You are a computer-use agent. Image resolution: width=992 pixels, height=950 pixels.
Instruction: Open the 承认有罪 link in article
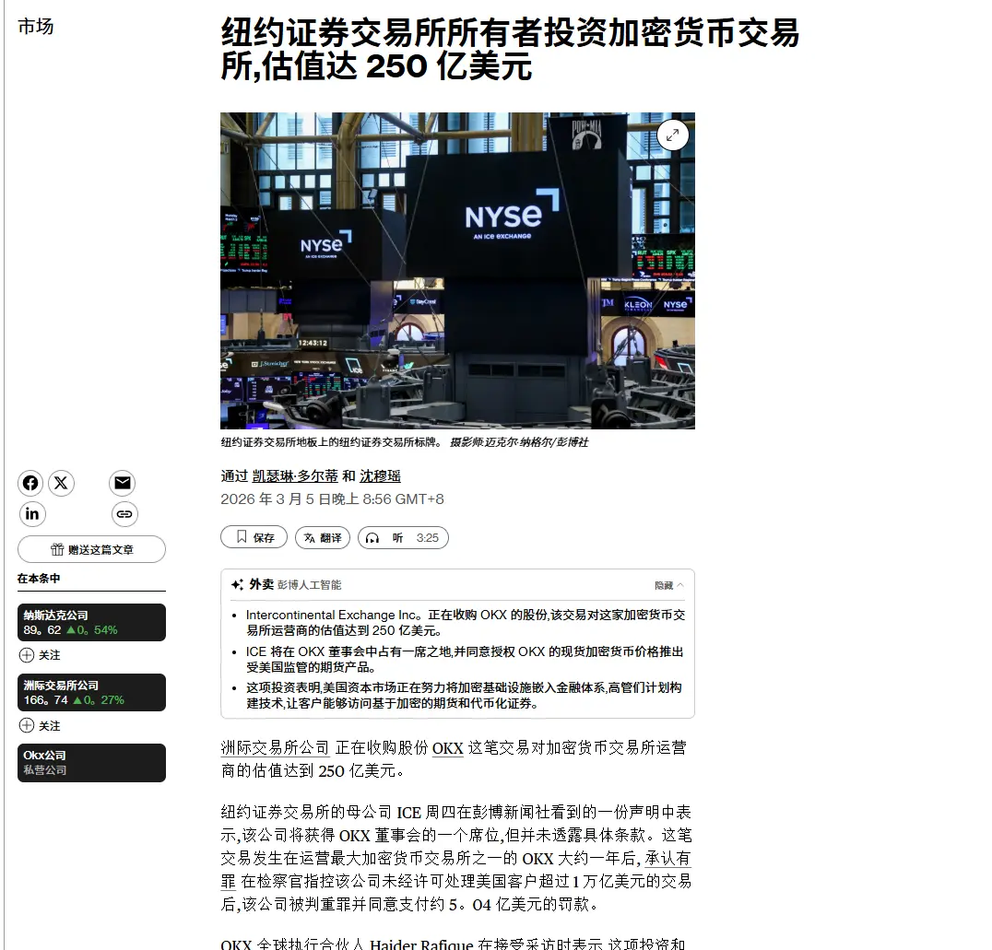(x=668, y=858)
